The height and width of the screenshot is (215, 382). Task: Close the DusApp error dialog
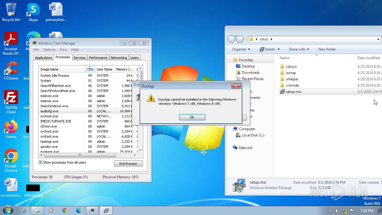[236, 86]
